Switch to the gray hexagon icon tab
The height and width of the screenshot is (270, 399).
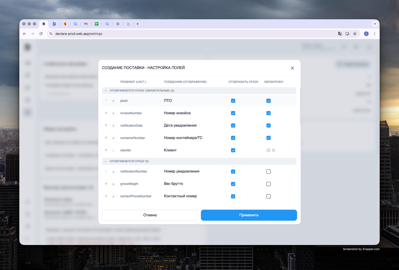click(118, 24)
